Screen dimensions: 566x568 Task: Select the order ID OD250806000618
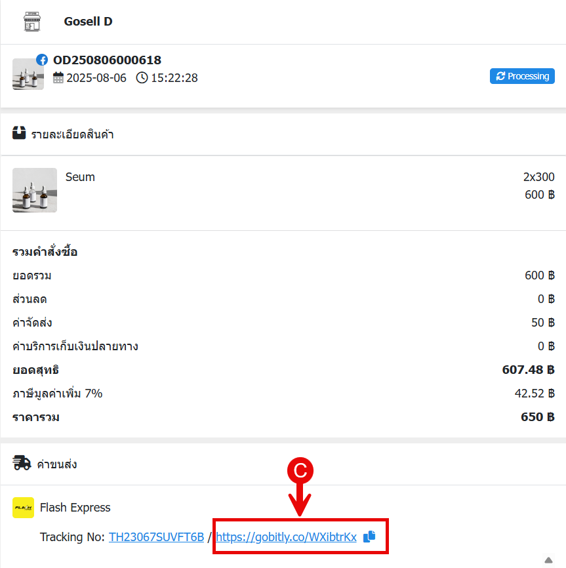(x=107, y=60)
